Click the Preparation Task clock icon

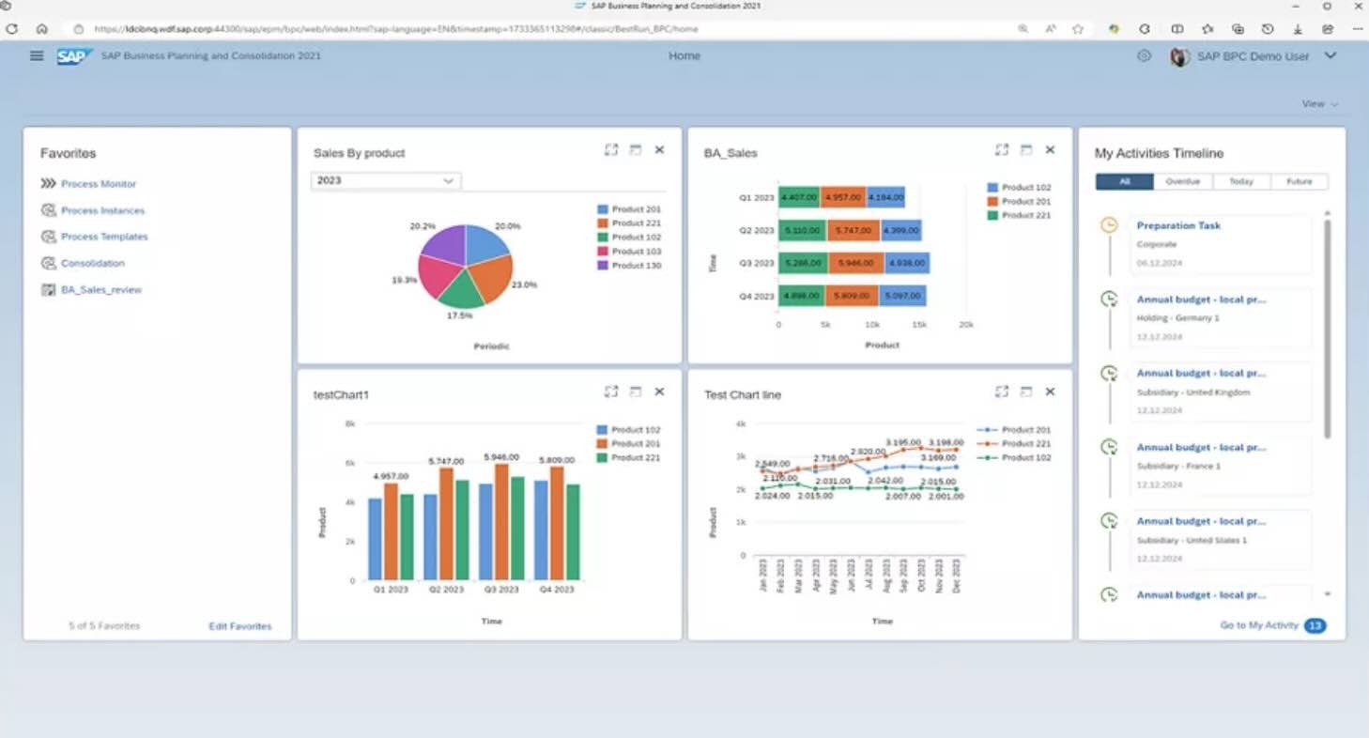coord(1109,225)
